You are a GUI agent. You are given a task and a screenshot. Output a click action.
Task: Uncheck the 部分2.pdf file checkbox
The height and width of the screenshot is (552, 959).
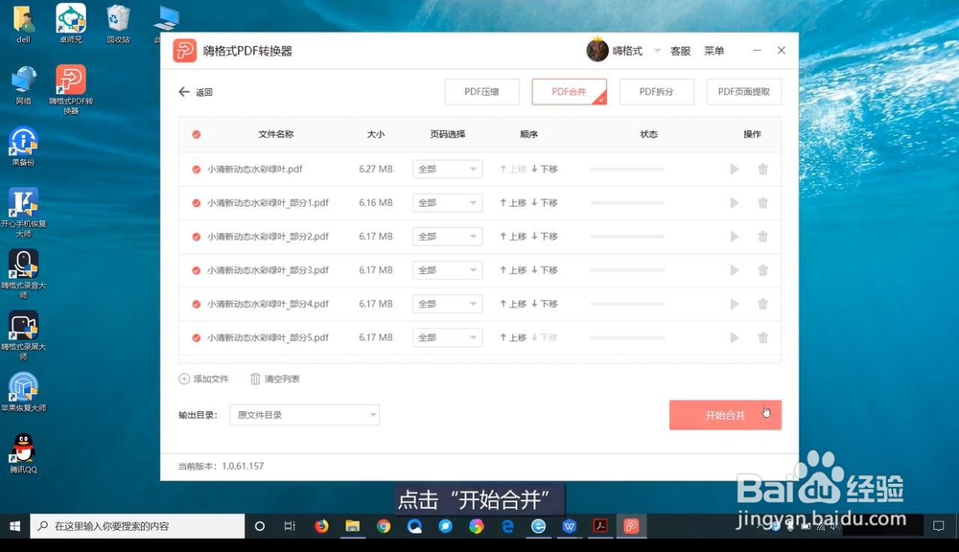[x=197, y=237]
